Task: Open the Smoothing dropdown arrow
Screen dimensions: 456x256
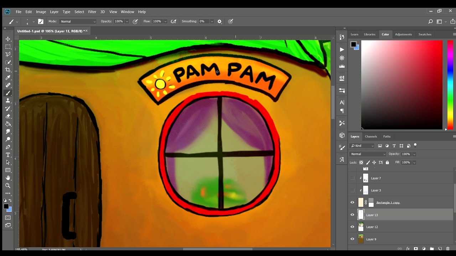Action: pyautogui.click(x=212, y=21)
